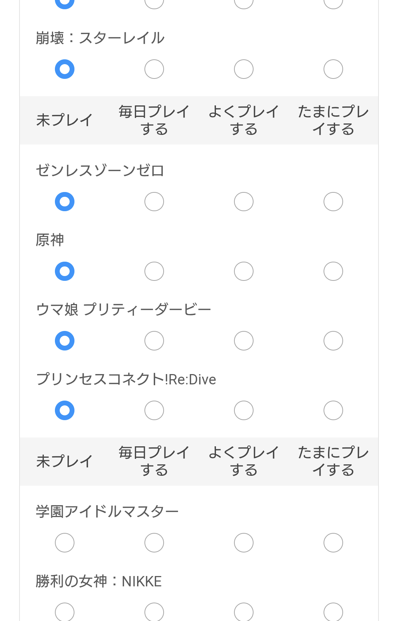This screenshot has width=398, height=621.
Task: Mark 学園アイドルマスター as 毎日プレイする
Action: pos(154,542)
